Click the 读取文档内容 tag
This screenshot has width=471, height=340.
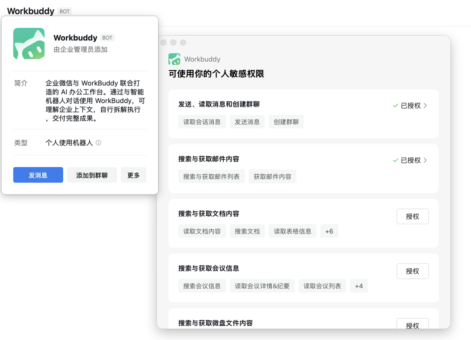pyautogui.click(x=202, y=231)
